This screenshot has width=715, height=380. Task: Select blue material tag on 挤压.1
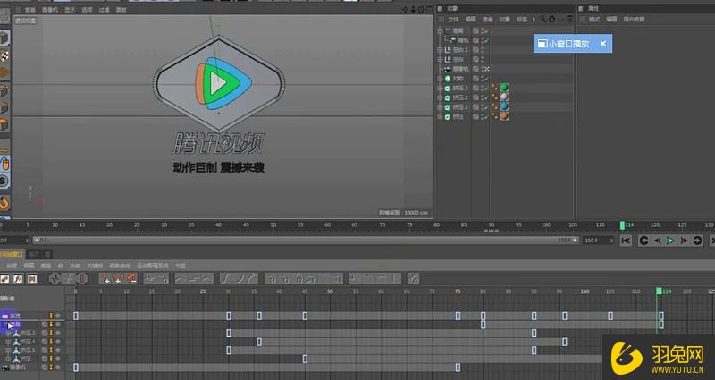(x=504, y=106)
